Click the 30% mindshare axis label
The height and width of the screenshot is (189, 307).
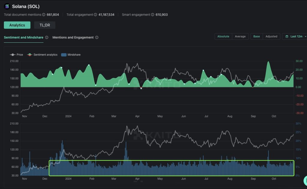pos(298,124)
